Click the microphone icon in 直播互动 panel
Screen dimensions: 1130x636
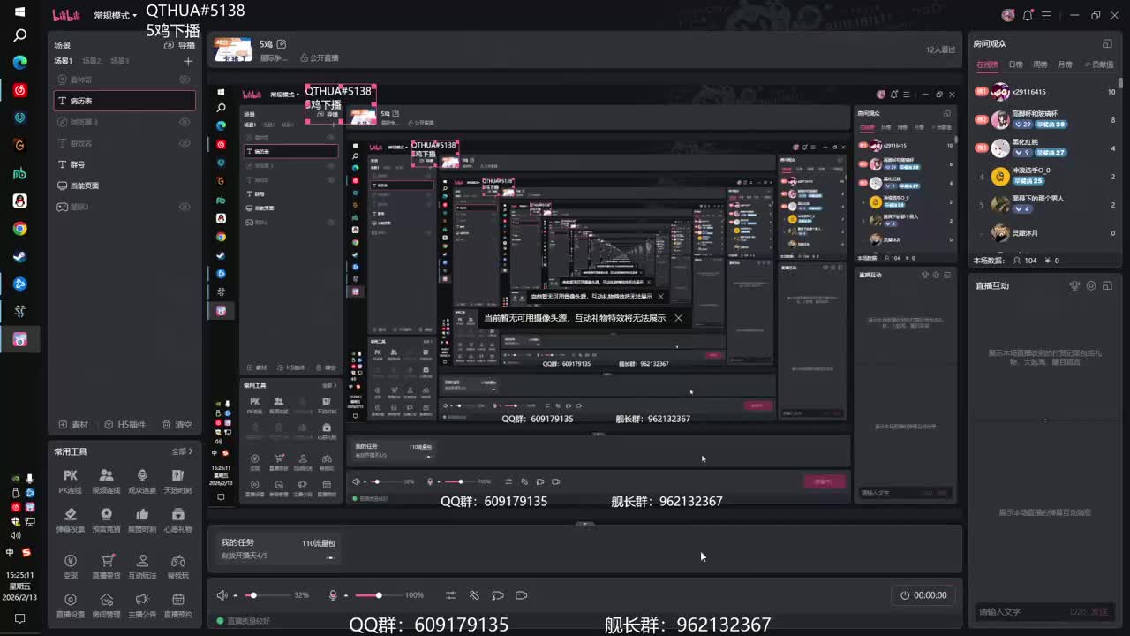(x=1074, y=285)
